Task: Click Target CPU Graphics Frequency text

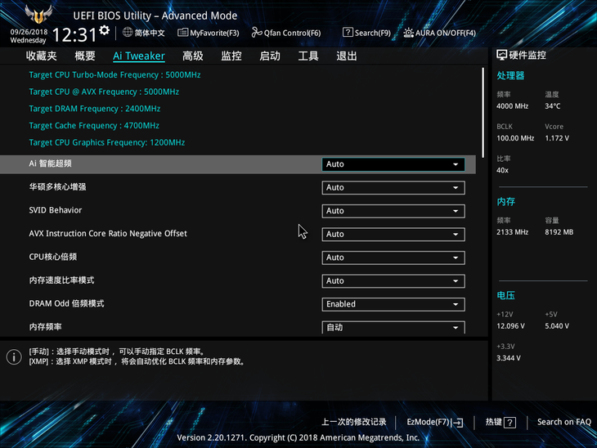Action: pos(107,143)
